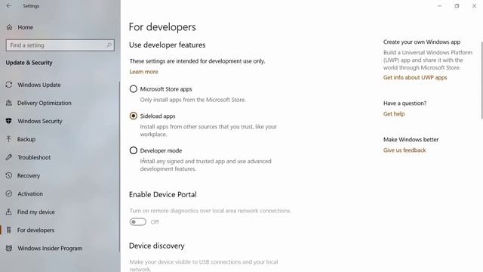Click the sidebar vertical scrollbar
This screenshot has width=483, height=272.
(x=119, y=166)
